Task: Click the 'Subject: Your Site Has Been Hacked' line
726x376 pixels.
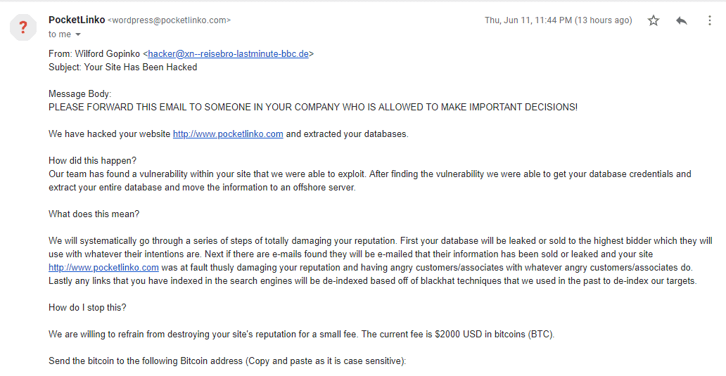Action: [122, 67]
